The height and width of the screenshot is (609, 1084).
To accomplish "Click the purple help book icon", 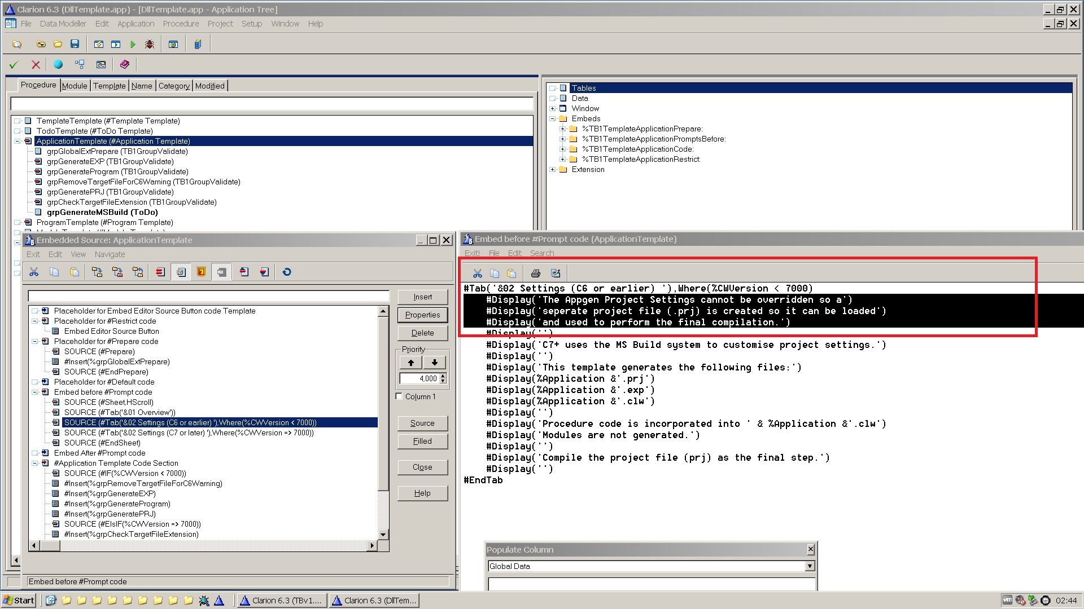I will (x=125, y=64).
